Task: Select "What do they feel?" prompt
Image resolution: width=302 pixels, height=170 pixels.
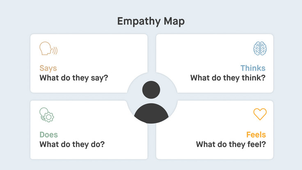Action: [x=231, y=144]
